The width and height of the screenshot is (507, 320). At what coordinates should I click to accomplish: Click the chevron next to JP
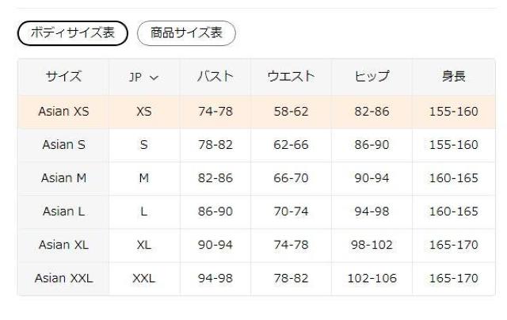[x=154, y=78]
